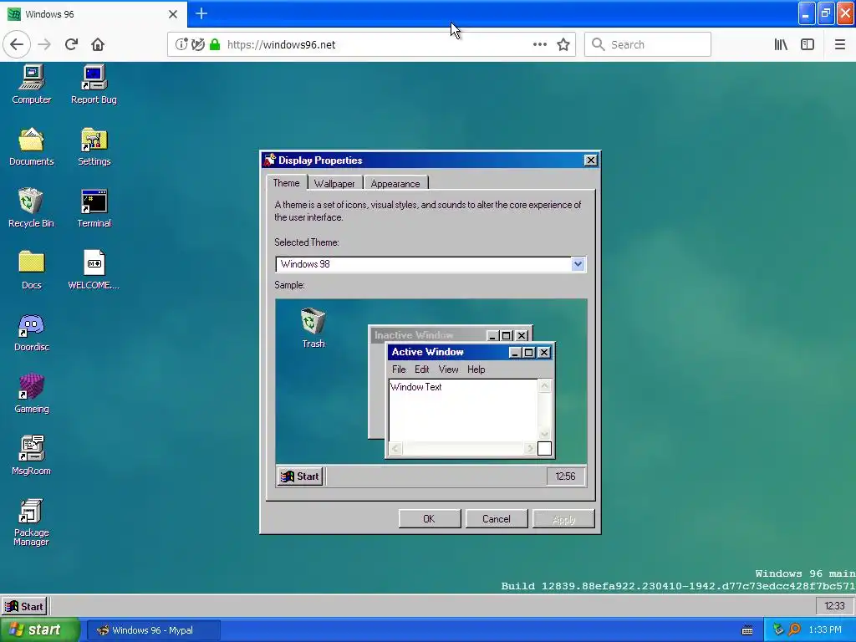This screenshot has height=642, width=856.
Task: Click the sample preview Start button
Action: 300,476
